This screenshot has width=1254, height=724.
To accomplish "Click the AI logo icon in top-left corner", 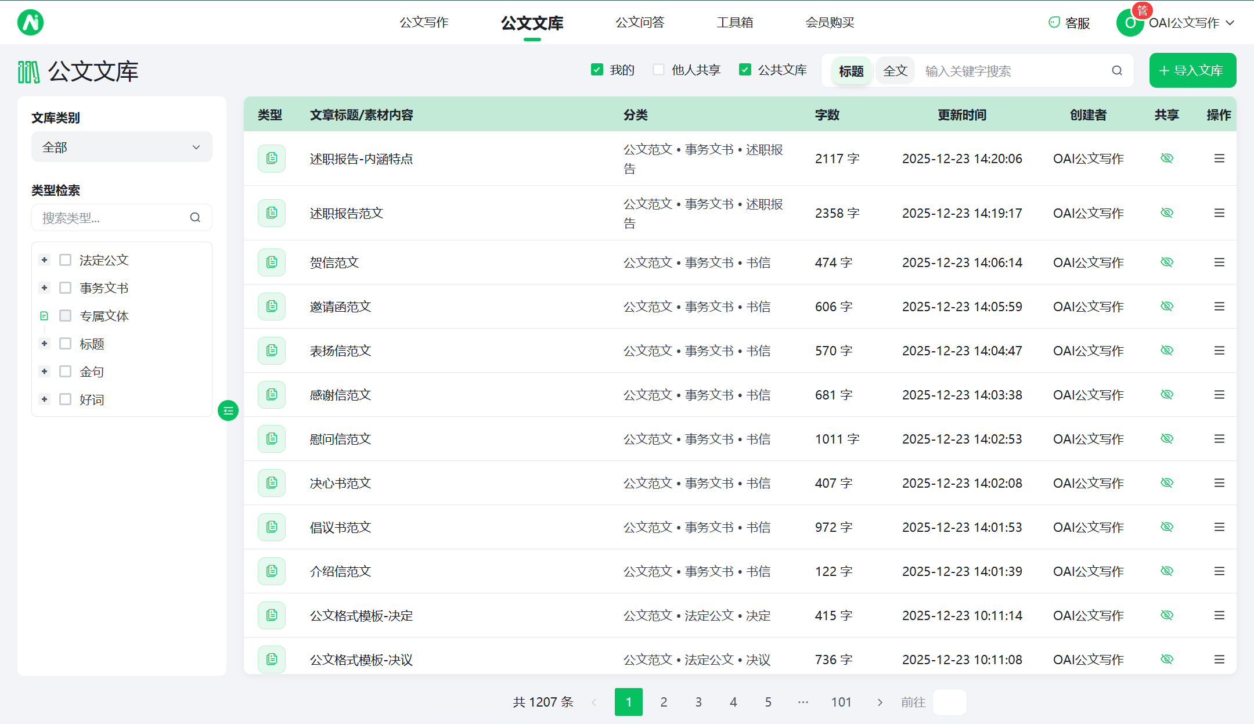I will 30,22.
